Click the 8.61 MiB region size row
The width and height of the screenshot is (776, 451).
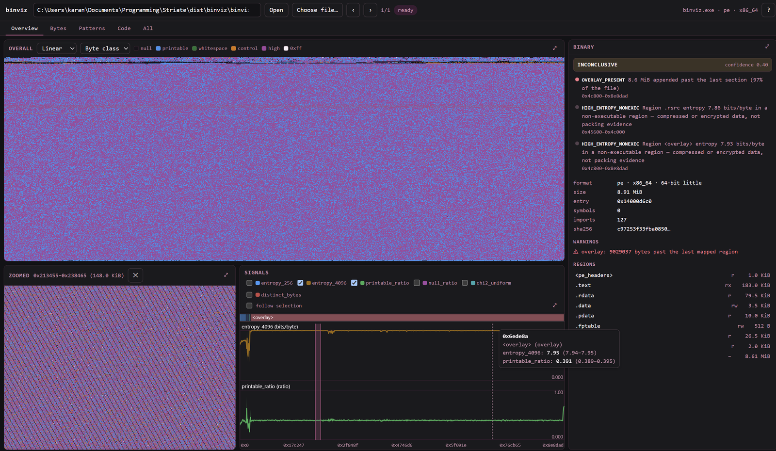[x=672, y=356]
